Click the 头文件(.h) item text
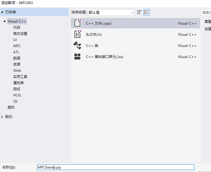The height and width of the screenshot is (172, 211). click(94, 35)
